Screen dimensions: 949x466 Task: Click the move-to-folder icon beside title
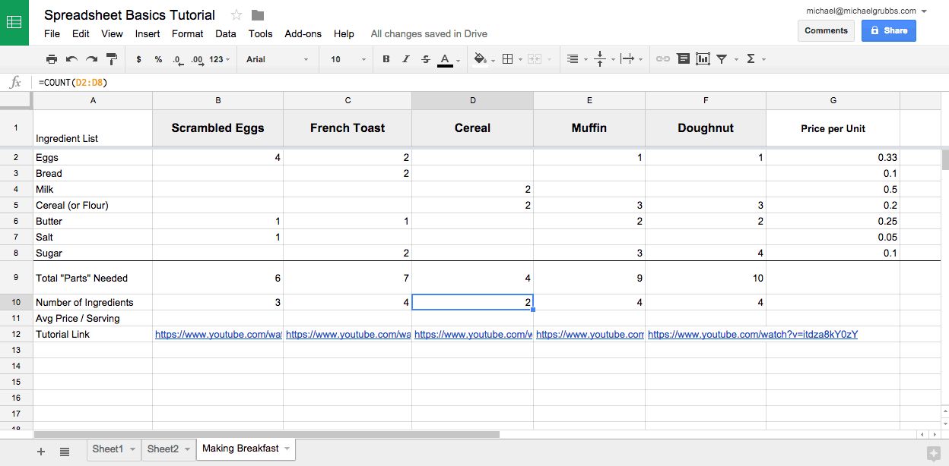258,15
